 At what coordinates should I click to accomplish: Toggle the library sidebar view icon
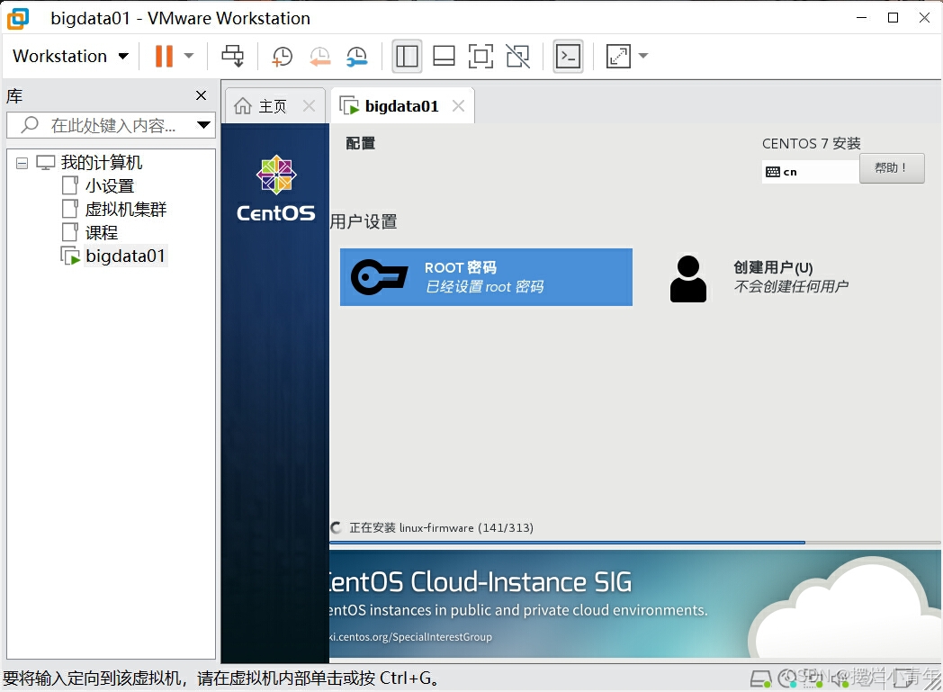click(x=407, y=56)
